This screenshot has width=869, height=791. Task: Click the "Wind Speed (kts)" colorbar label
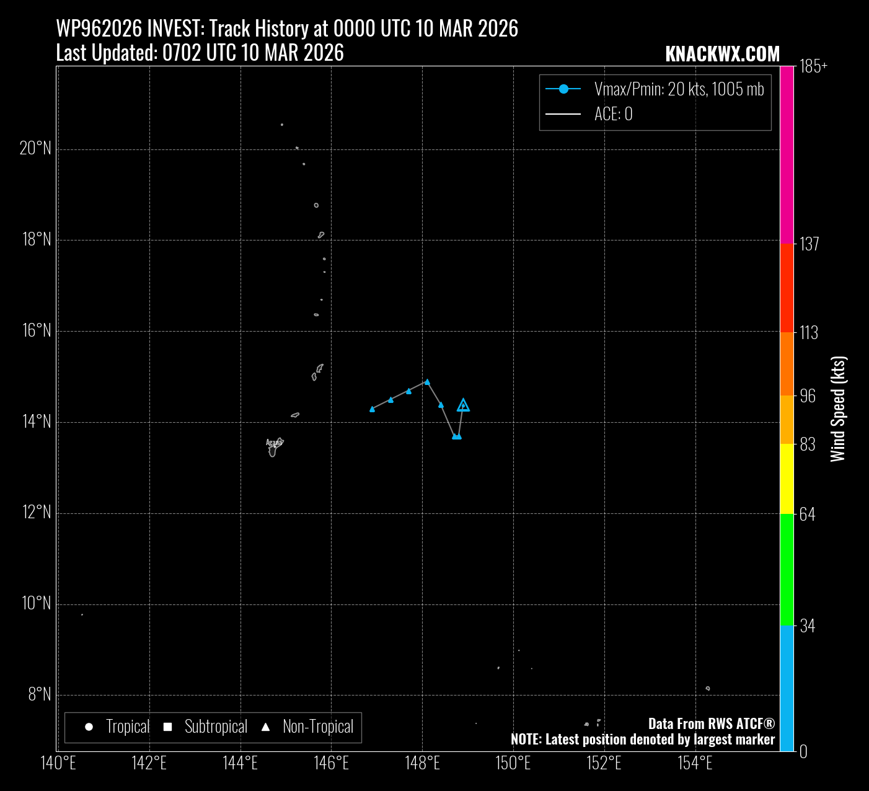pyautogui.click(x=838, y=409)
